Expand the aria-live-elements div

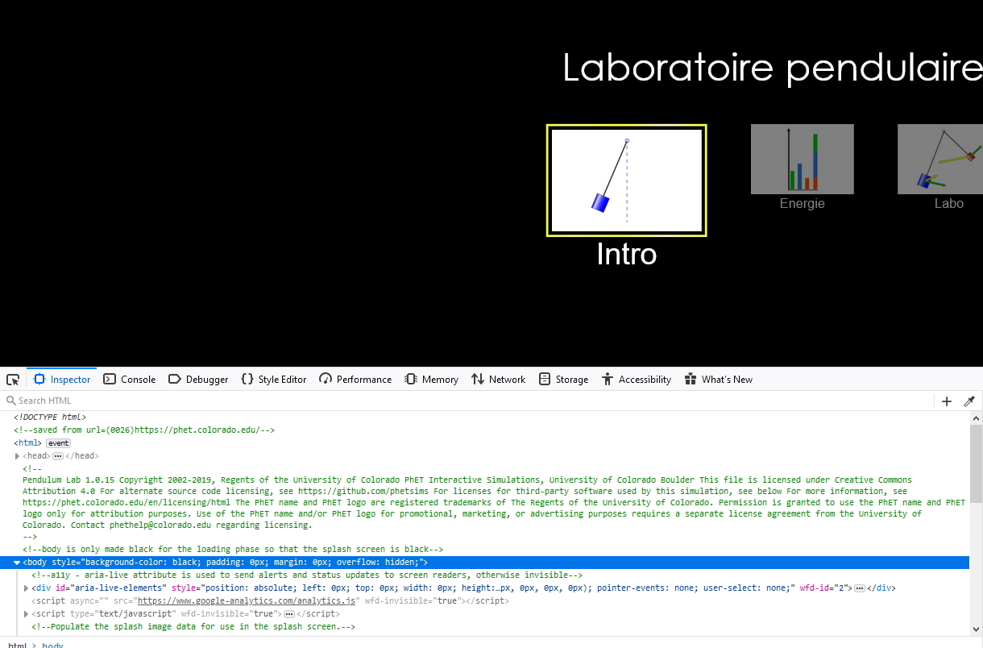point(27,588)
